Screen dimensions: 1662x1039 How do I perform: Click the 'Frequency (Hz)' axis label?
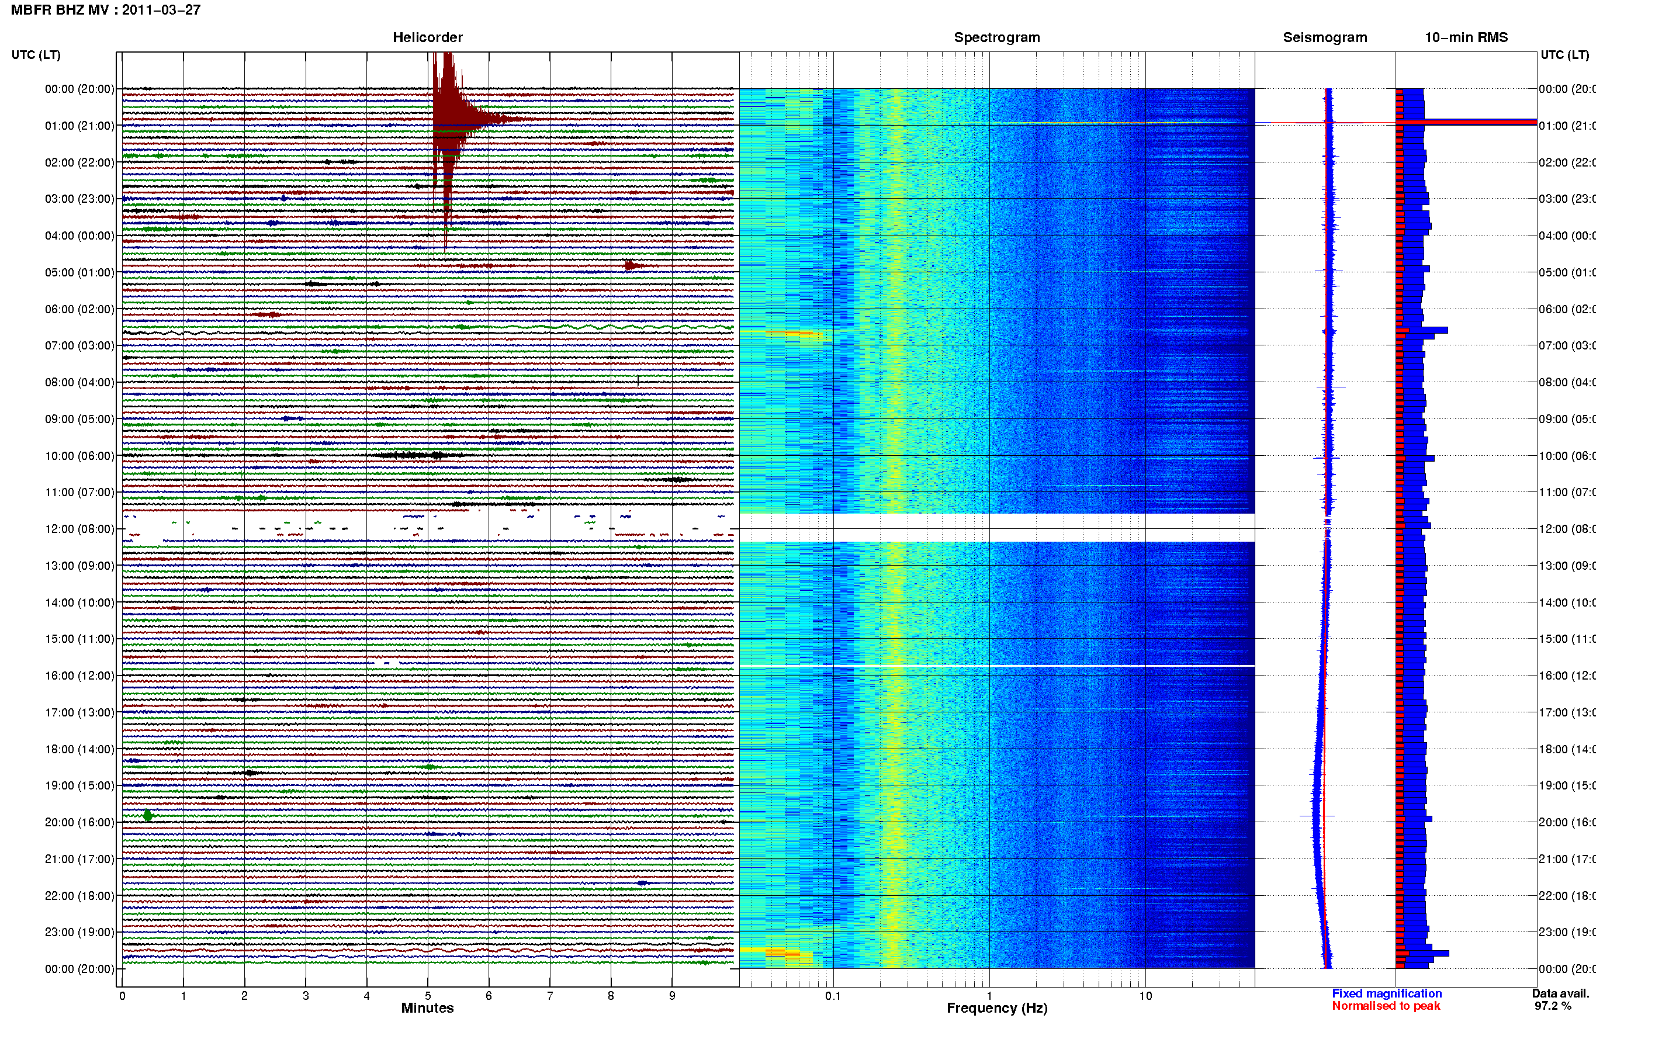tap(996, 1008)
